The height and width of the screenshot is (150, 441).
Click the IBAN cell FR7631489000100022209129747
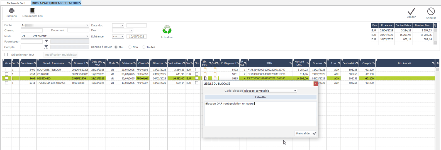(269, 70)
